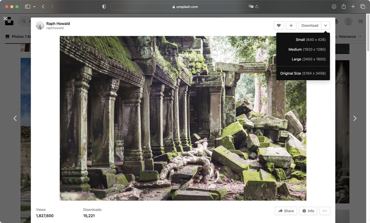Go to next photo with right arrow
Screen dimensions: 370x223
(355, 118)
